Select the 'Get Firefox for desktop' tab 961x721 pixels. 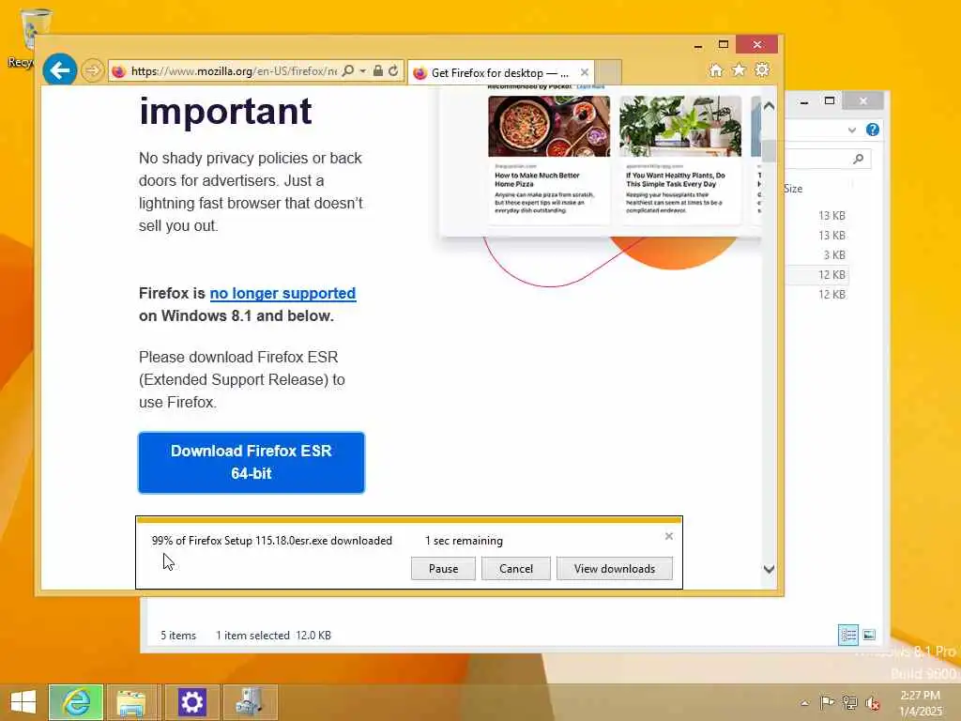(500, 72)
